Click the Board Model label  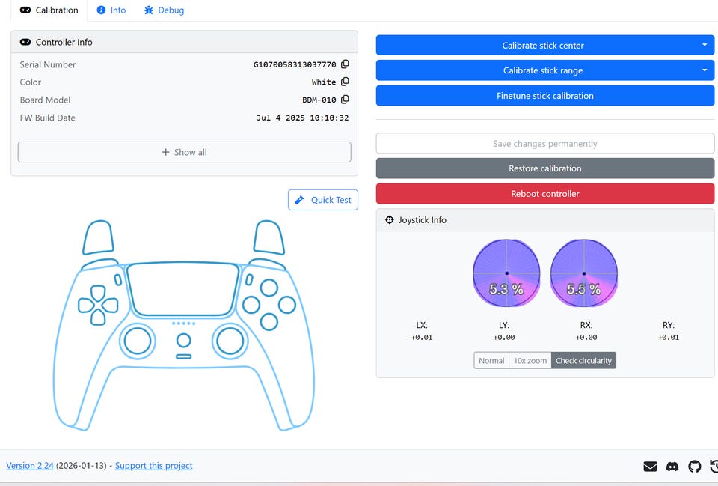tap(45, 100)
